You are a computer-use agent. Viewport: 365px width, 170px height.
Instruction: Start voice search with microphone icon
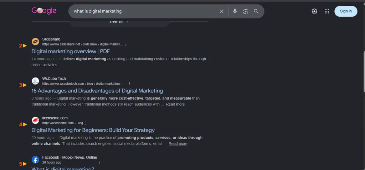click(235, 11)
